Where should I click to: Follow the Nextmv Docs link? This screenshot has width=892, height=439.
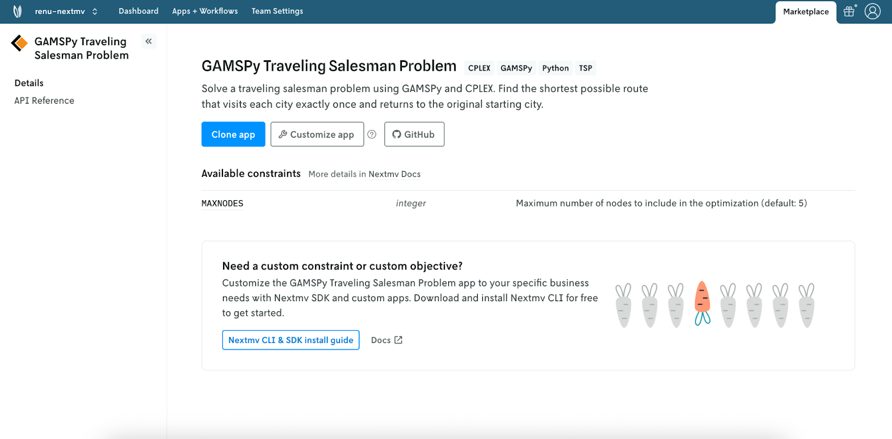[x=395, y=174]
